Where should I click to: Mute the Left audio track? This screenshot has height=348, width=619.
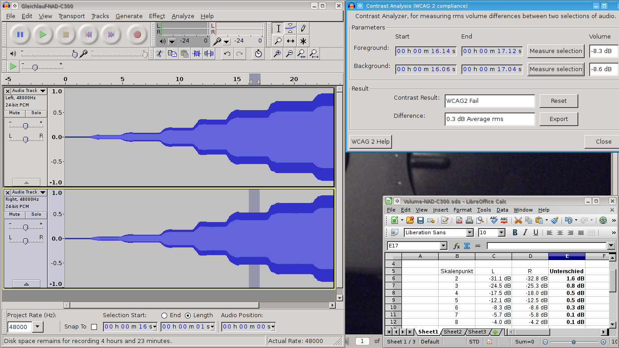pyautogui.click(x=15, y=113)
